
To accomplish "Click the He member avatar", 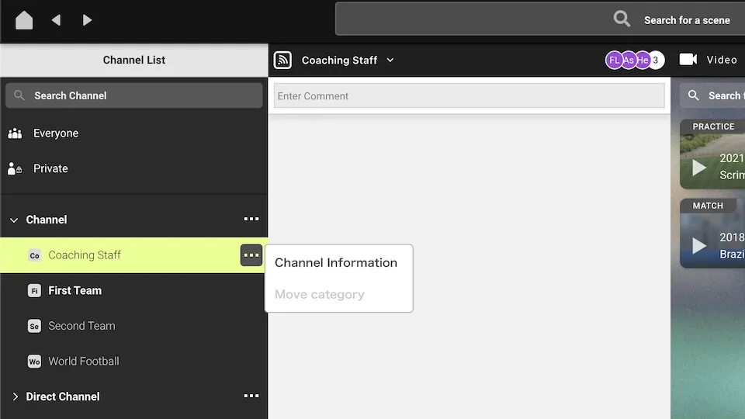I will 643,61.
